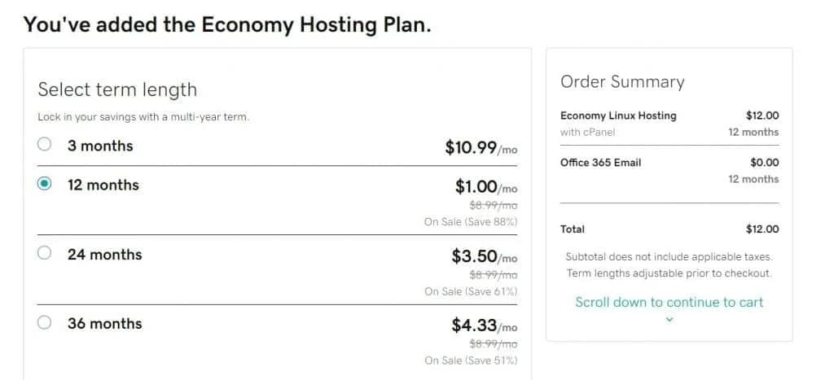Screen dimensions: 834x380
Task: Click the Select term length heading
Action: coord(117,90)
